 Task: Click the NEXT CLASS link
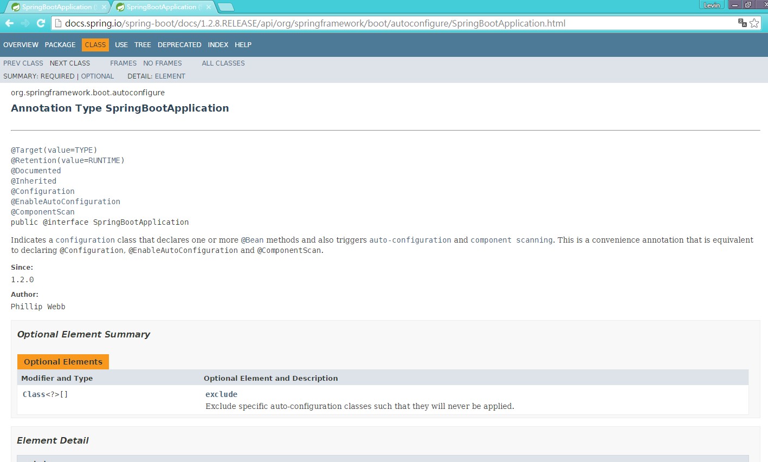tap(69, 63)
